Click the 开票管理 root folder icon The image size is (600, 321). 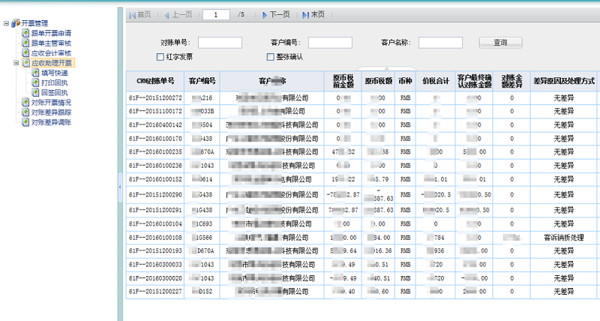pyautogui.click(x=16, y=23)
